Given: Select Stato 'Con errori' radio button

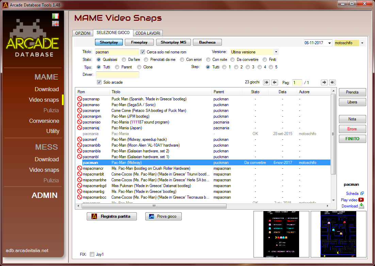Looking at the screenshot, I should coord(182,60).
